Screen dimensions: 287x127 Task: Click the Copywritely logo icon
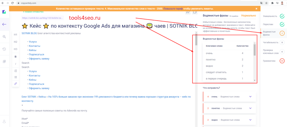coord(4,12)
